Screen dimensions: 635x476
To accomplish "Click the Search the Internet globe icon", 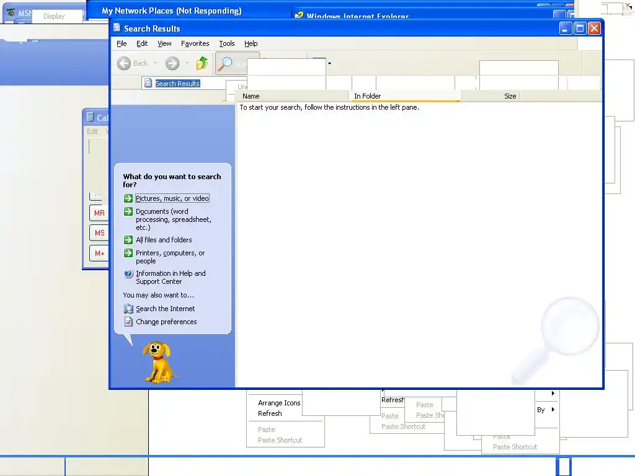I will click(x=128, y=309).
